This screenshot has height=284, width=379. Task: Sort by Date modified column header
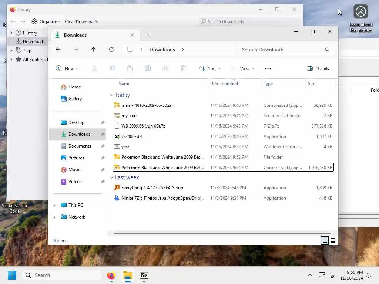(224, 84)
